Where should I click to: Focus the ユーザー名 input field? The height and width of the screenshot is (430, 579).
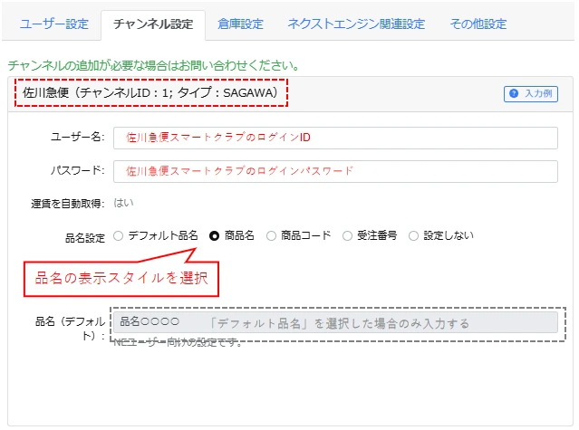pyautogui.click(x=335, y=138)
